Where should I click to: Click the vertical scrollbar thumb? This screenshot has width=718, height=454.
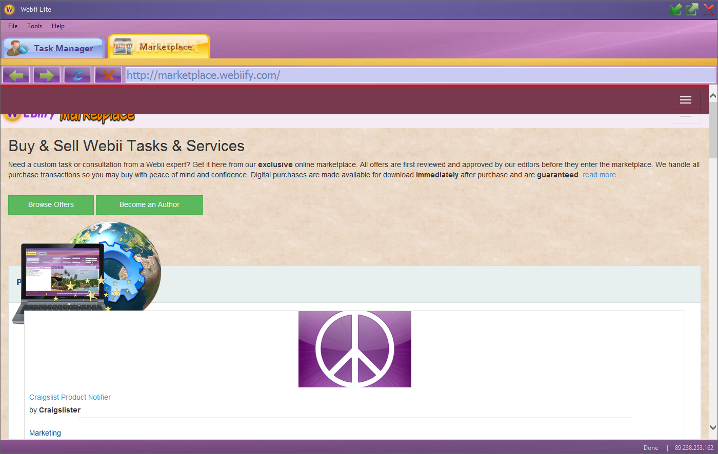tap(713, 130)
